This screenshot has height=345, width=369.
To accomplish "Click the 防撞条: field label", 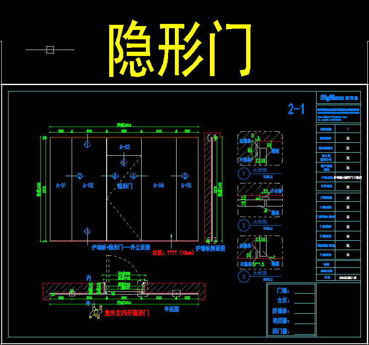I will (281, 311).
